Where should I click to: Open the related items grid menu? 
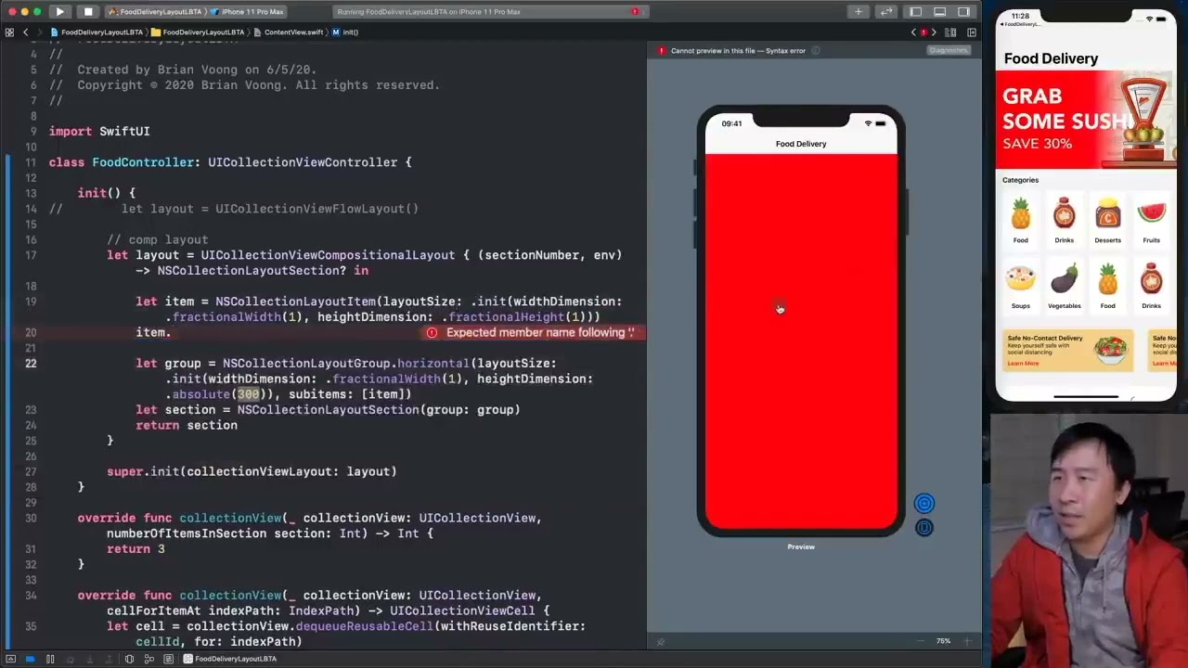[9, 32]
